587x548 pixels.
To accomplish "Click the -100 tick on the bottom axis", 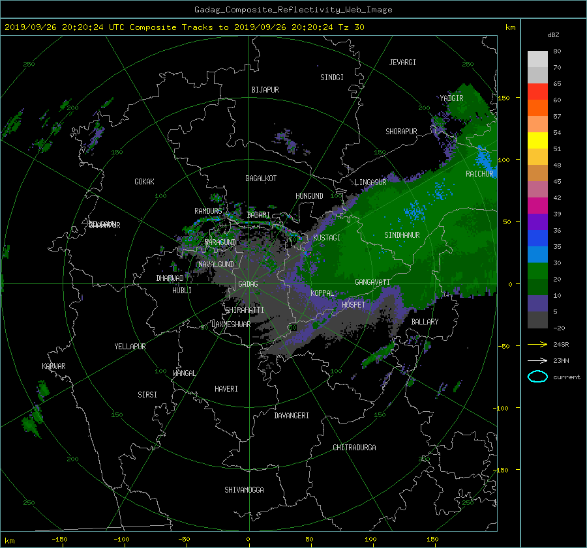I will coord(121,539).
